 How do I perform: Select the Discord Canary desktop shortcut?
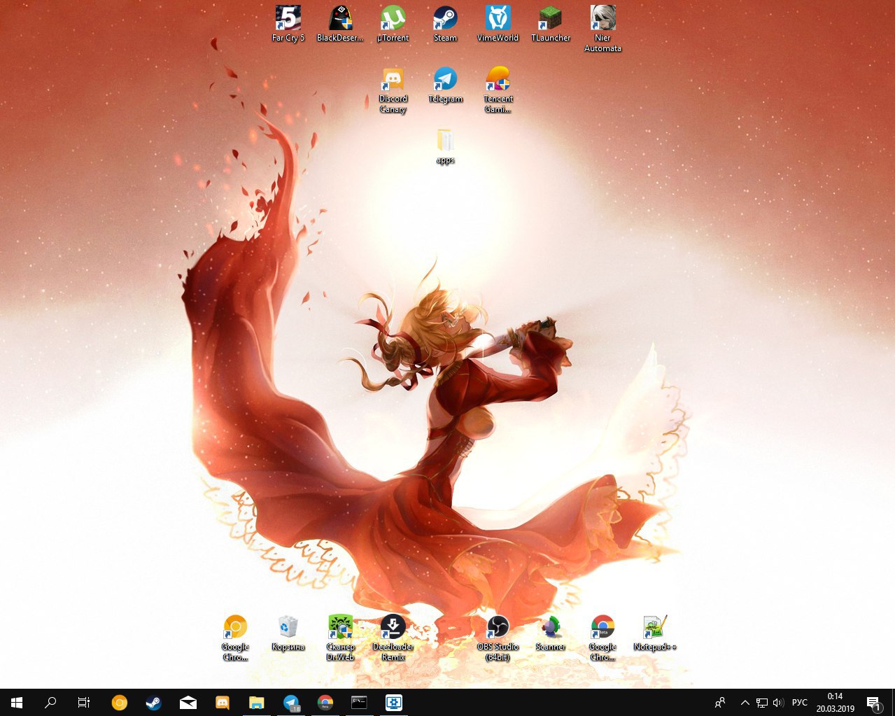(x=393, y=90)
